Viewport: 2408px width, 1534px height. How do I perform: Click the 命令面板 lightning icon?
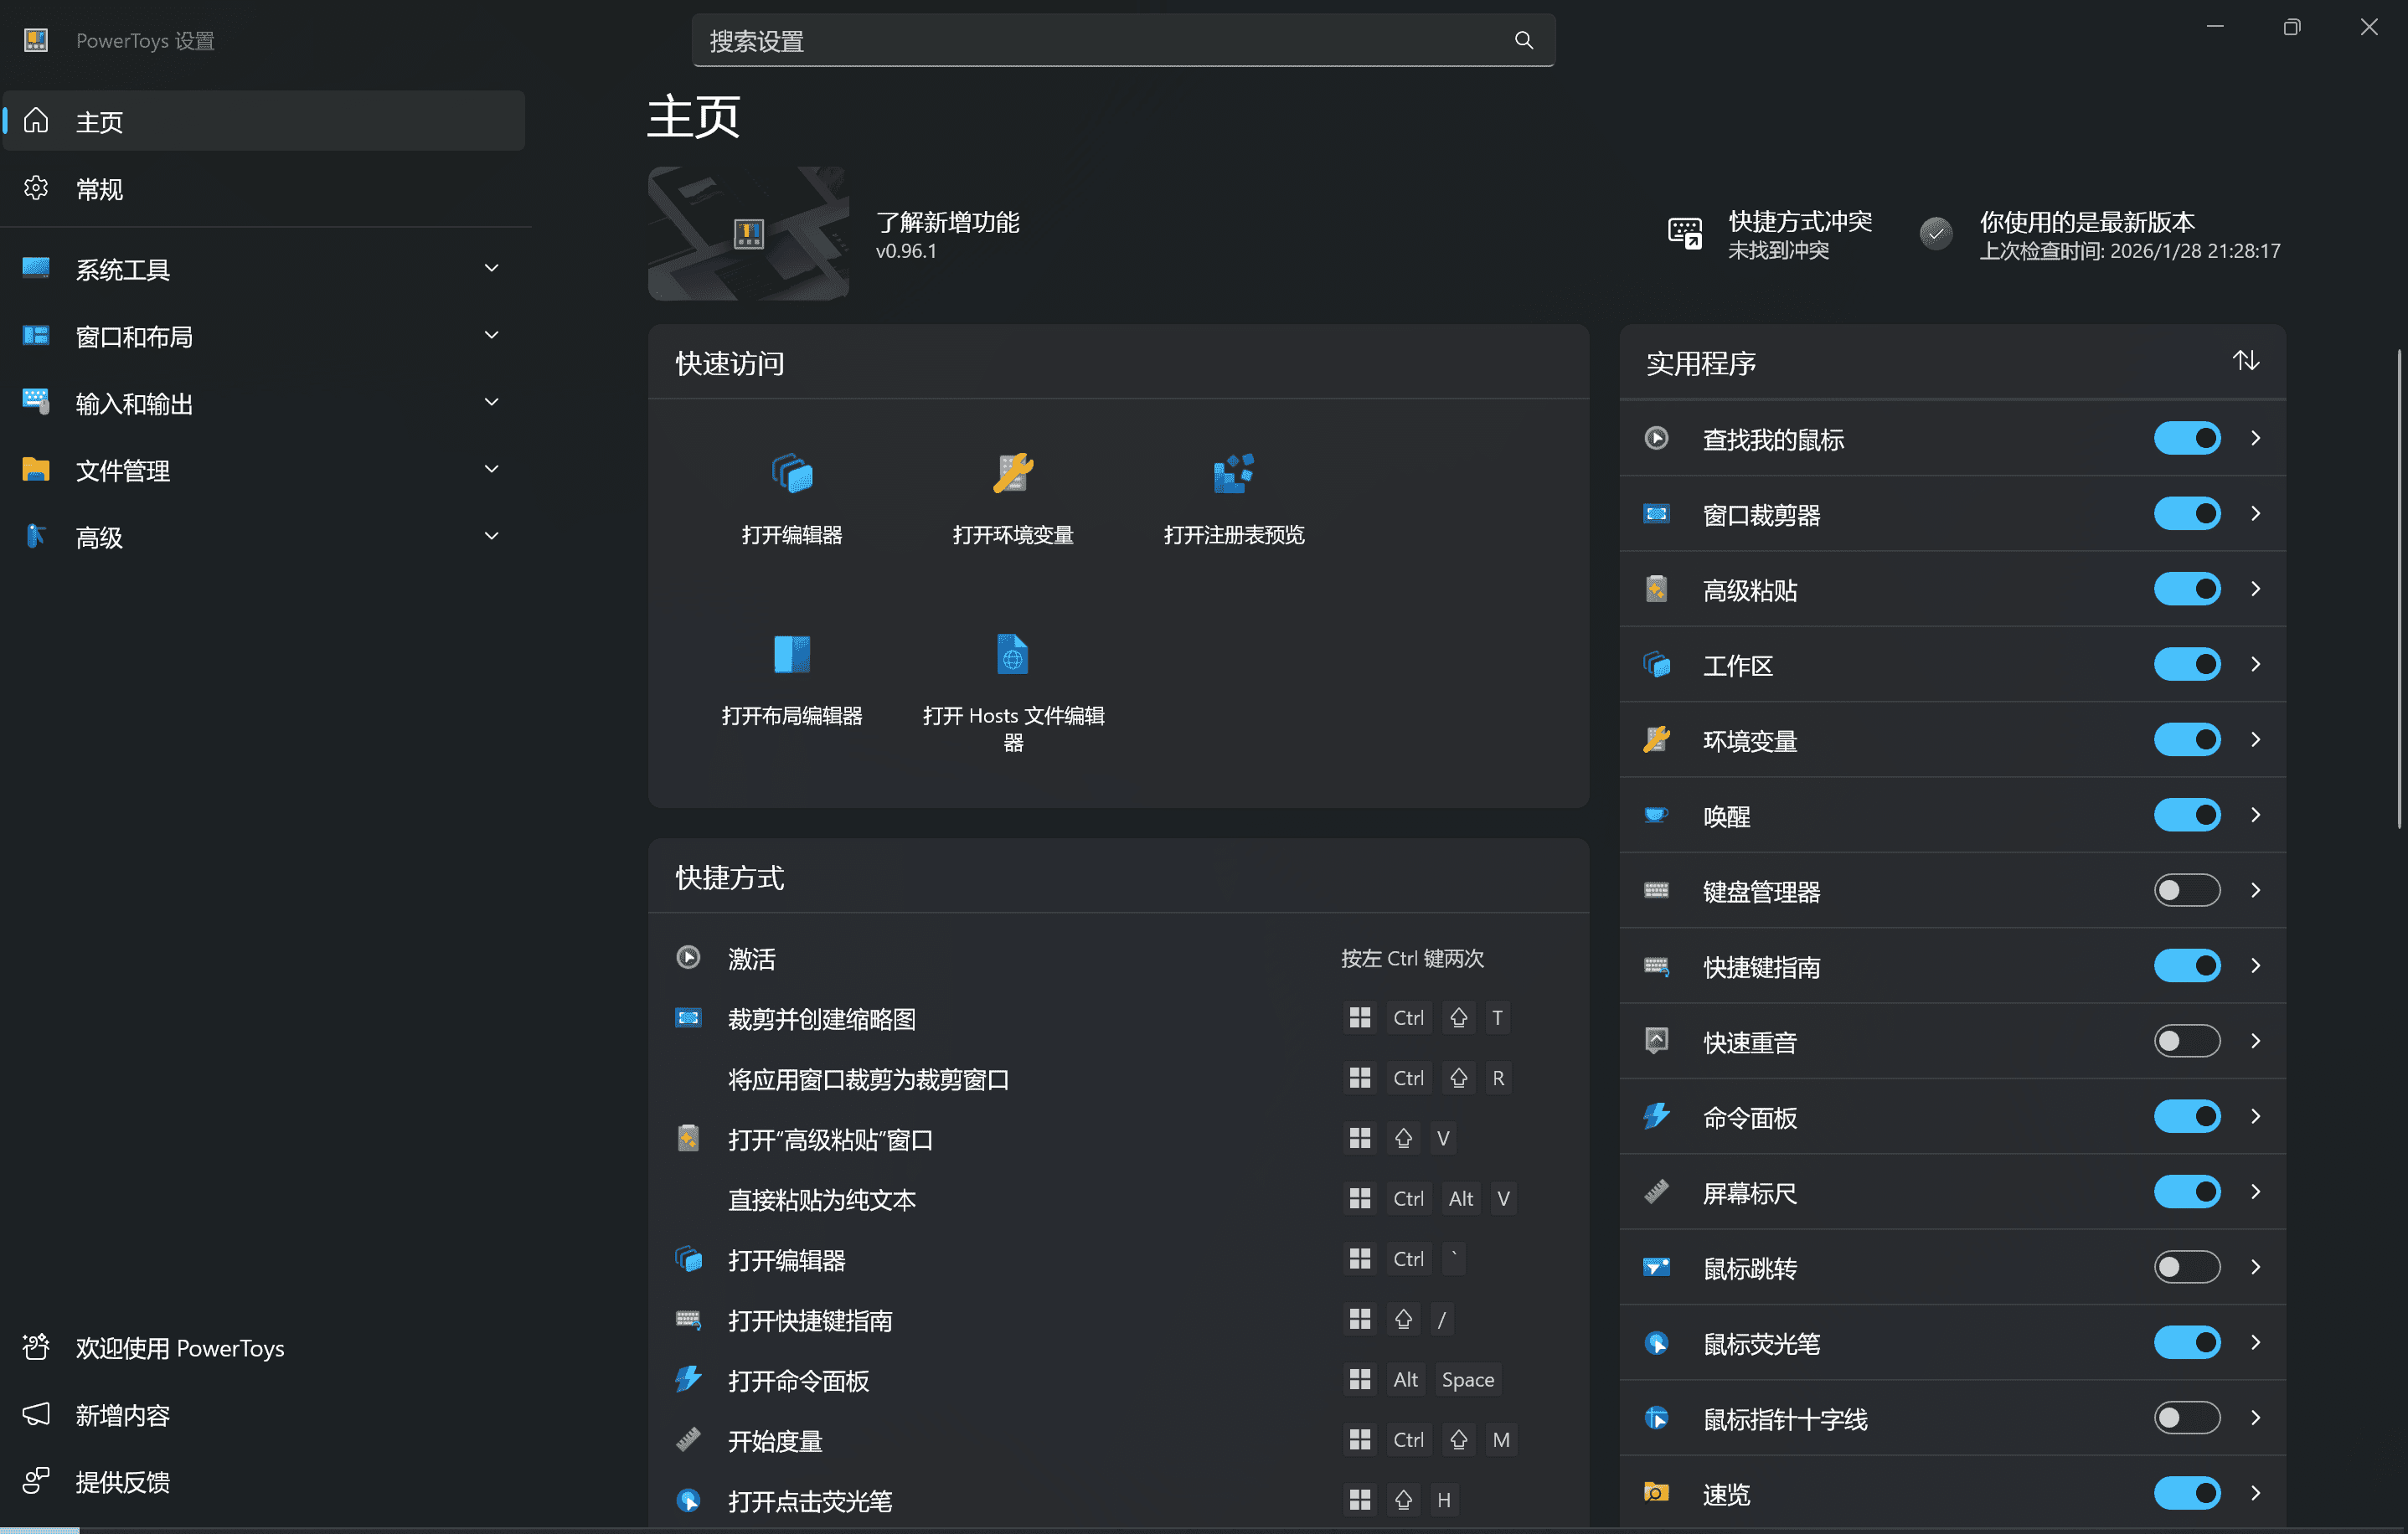[1656, 1116]
